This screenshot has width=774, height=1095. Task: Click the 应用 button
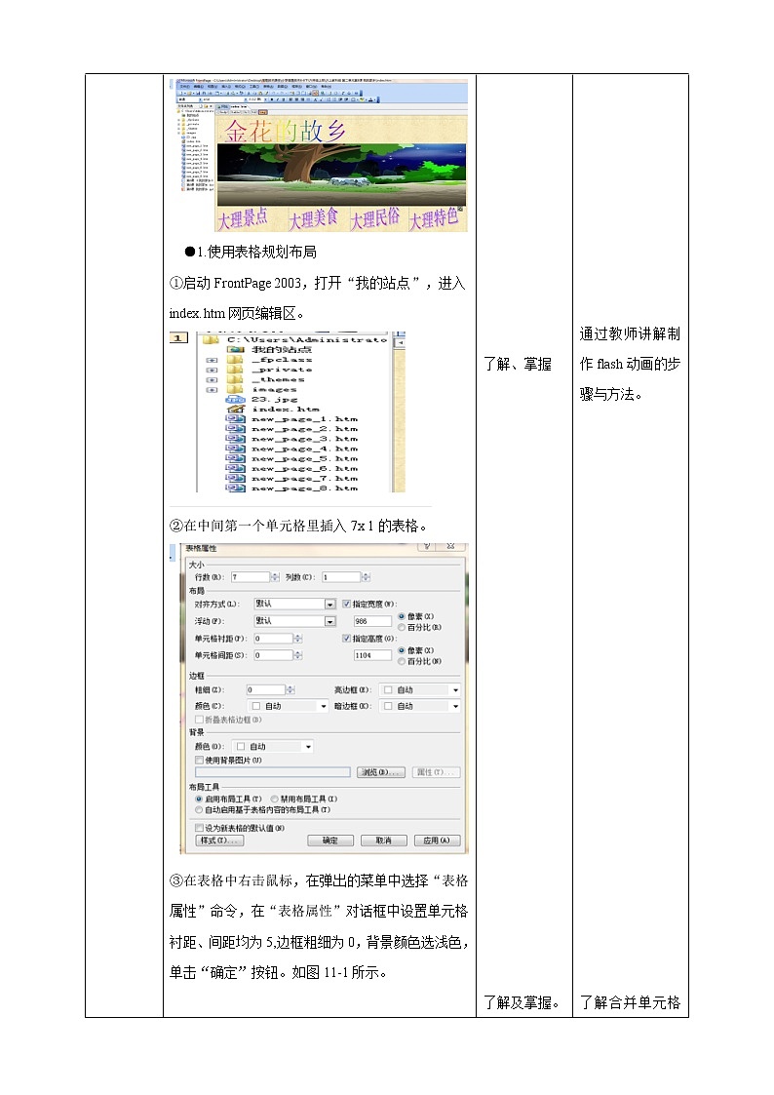point(437,841)
